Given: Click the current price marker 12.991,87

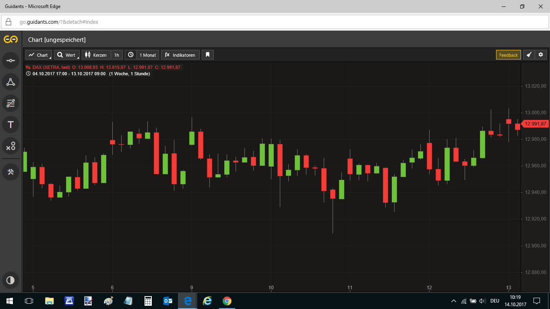Looking at the screenshot, I should [x=535, y=124].
